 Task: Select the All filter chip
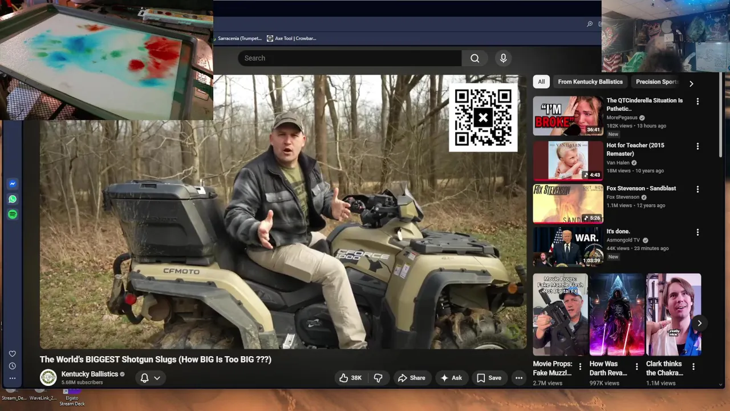[541, 82]
